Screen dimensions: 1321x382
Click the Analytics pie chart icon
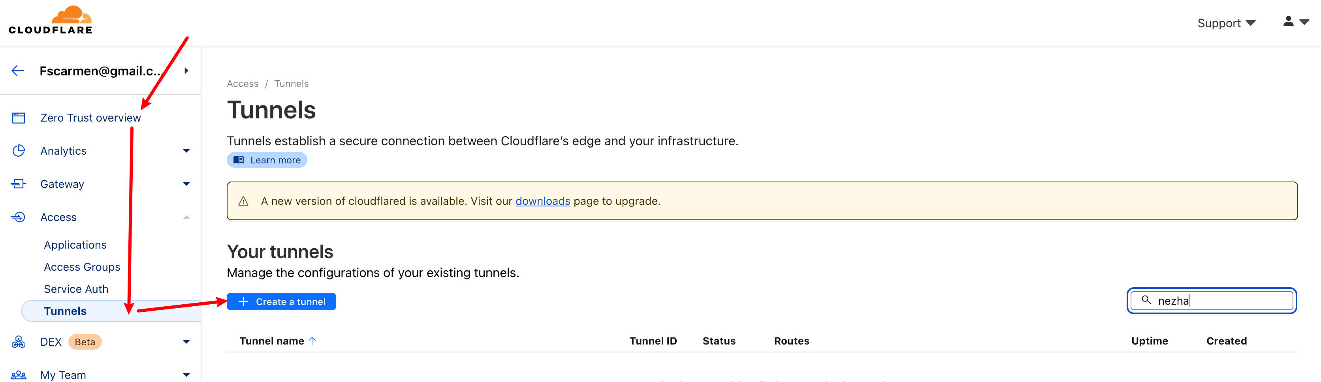tap(19, 150)
